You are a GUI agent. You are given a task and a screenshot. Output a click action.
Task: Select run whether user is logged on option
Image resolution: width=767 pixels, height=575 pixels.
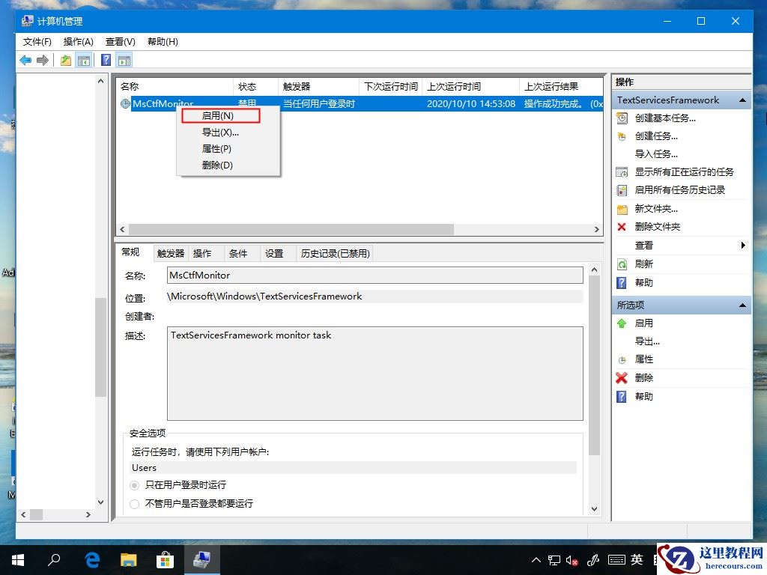(x=134, y=503)
